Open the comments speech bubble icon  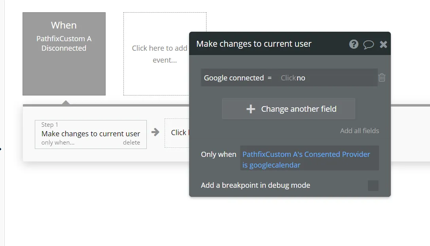tap(368, 44)
